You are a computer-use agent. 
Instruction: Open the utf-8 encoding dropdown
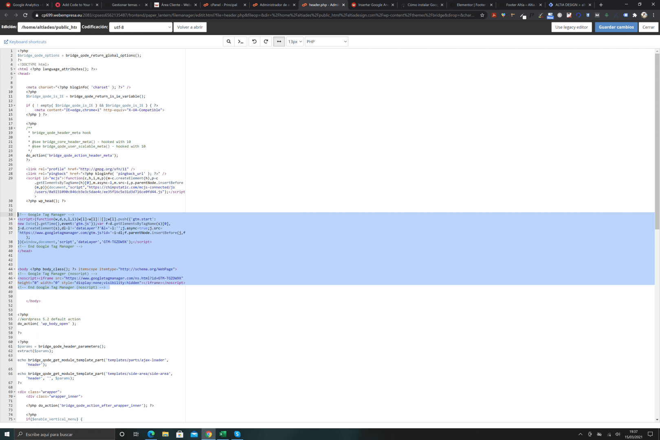[x=141, y=27]
